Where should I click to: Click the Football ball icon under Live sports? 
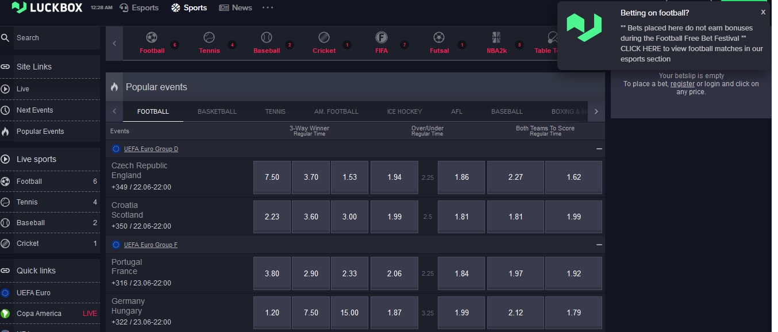[5, 182]
